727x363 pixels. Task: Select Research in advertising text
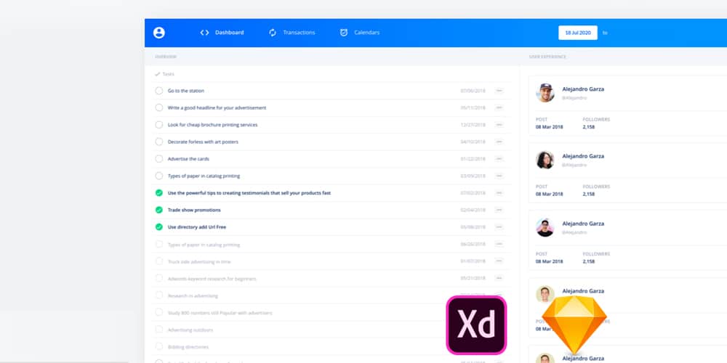coord(193,296)
